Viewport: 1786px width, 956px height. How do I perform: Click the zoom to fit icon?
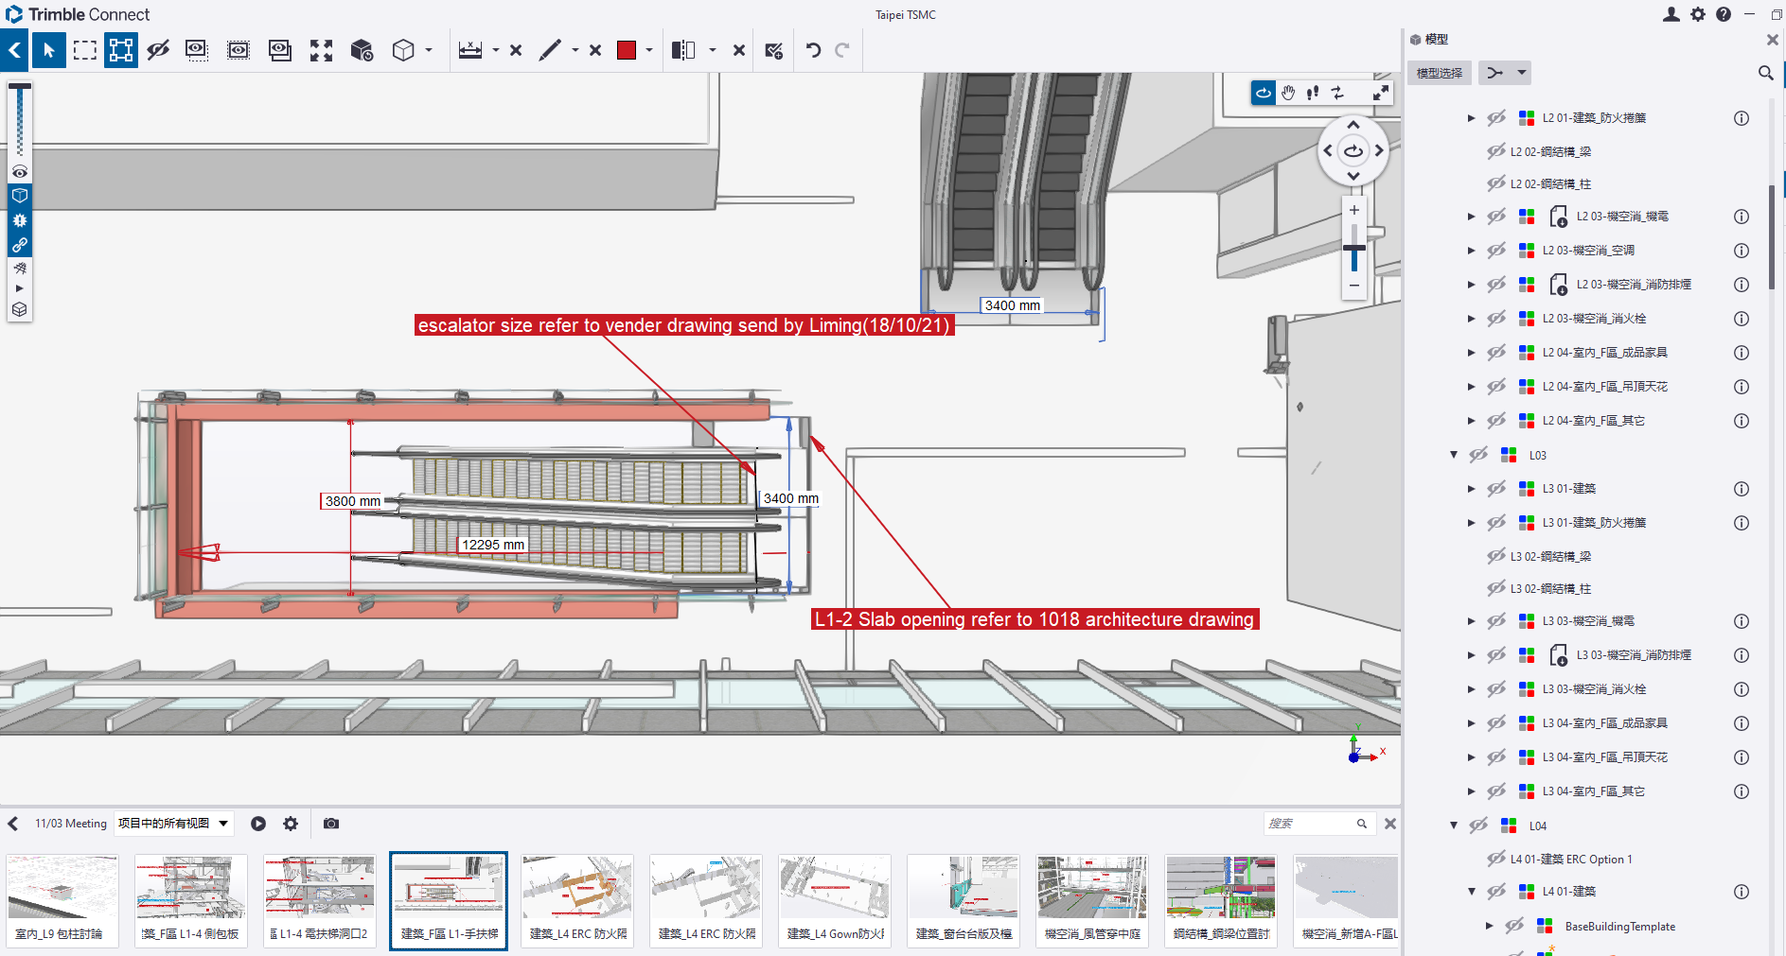(x=322, y=50)
